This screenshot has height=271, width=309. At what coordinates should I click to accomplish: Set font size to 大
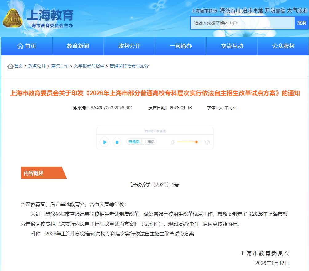click(221, 108)
